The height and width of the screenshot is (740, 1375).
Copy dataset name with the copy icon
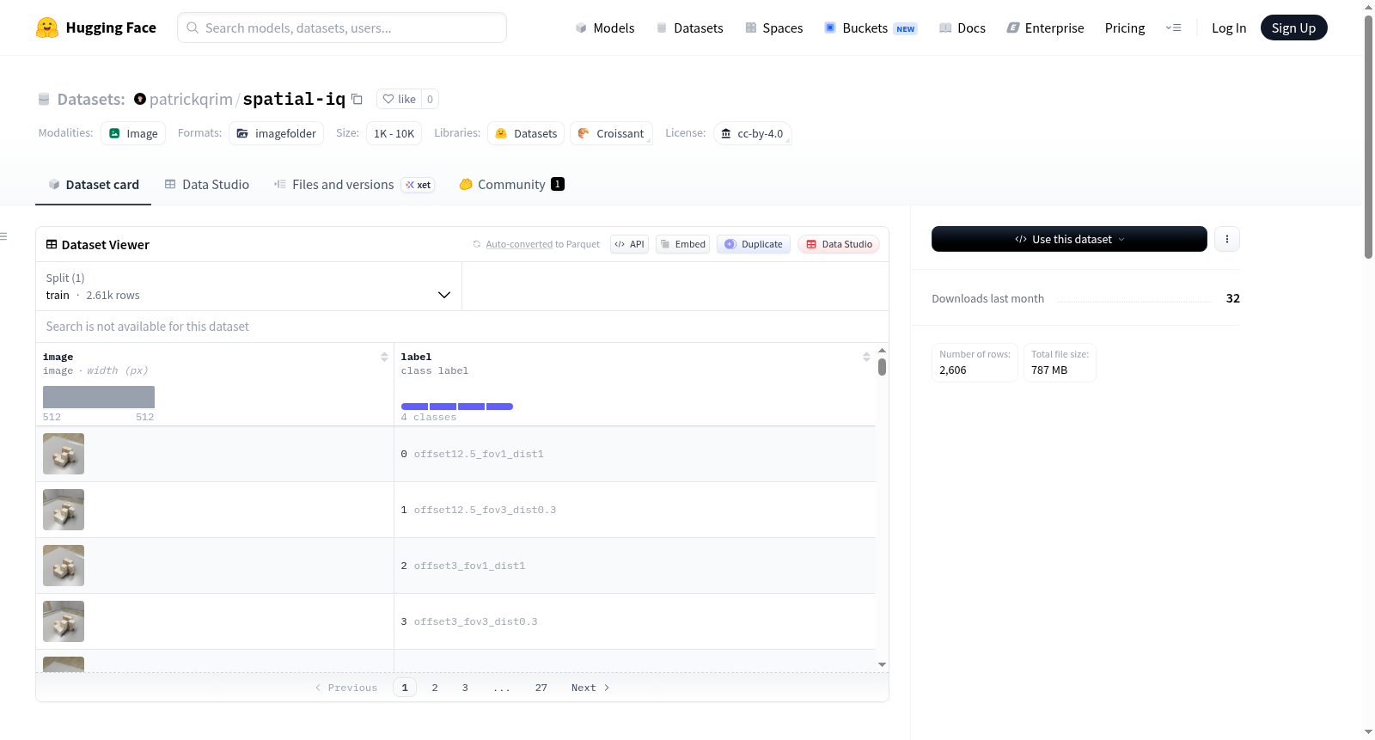357,99
